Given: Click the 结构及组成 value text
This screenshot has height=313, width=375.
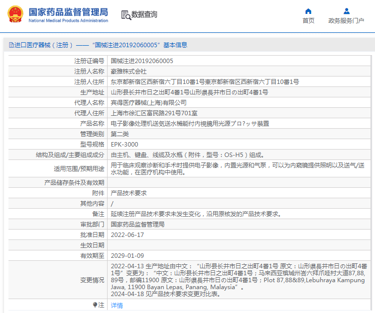Looking at the screenshot, I should coord(187,155).
